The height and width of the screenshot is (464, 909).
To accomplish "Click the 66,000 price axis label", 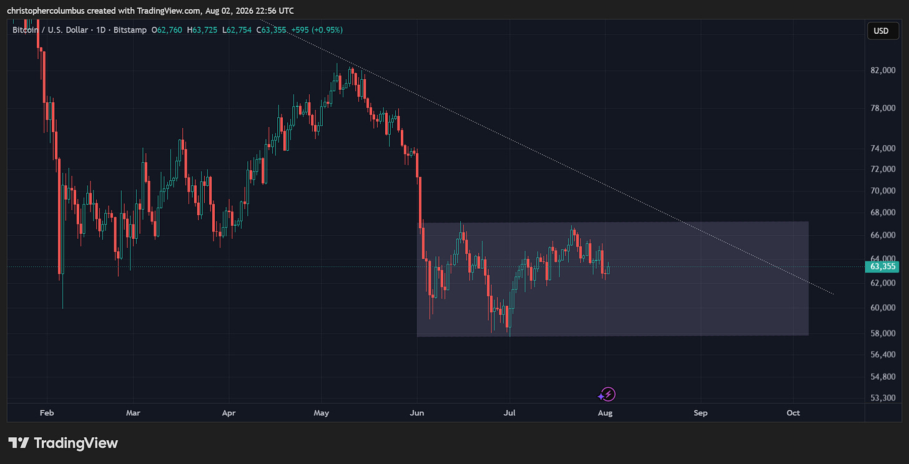I will tap(883, 235).
